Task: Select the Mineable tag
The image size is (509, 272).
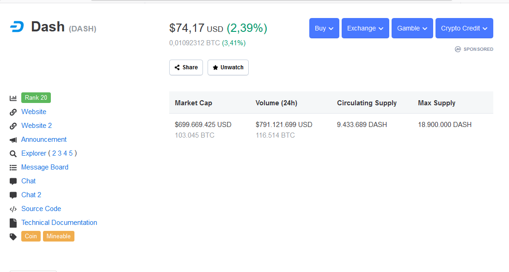Action: [x=58, y=236]
